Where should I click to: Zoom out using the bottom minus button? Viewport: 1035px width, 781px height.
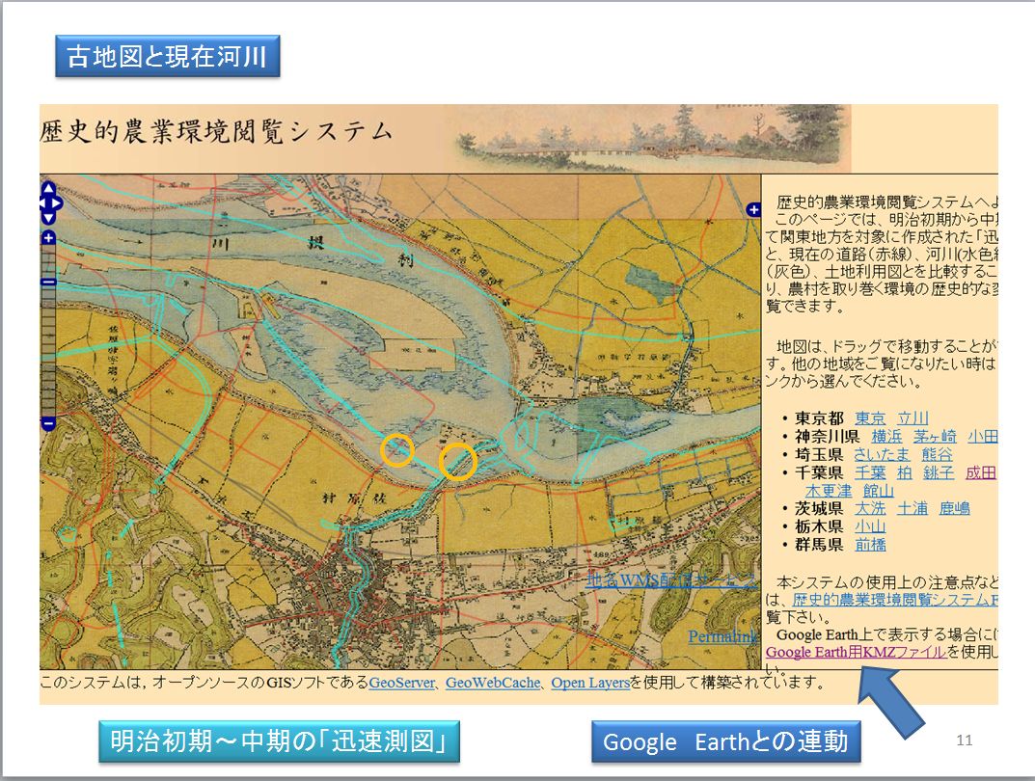(x=48, y=423)
